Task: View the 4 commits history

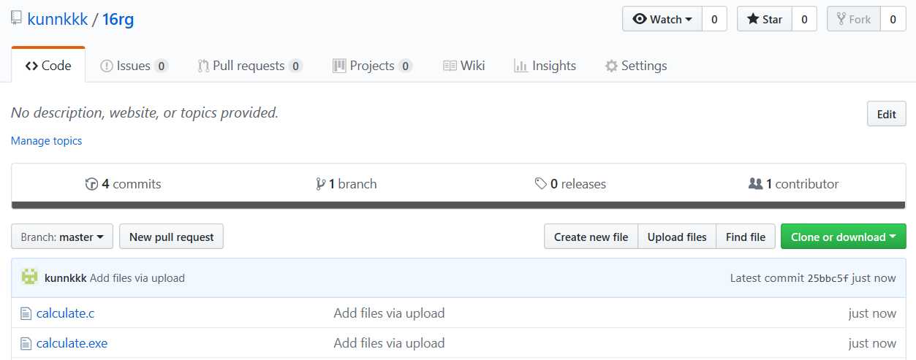Action: click(x=124, y=184)
